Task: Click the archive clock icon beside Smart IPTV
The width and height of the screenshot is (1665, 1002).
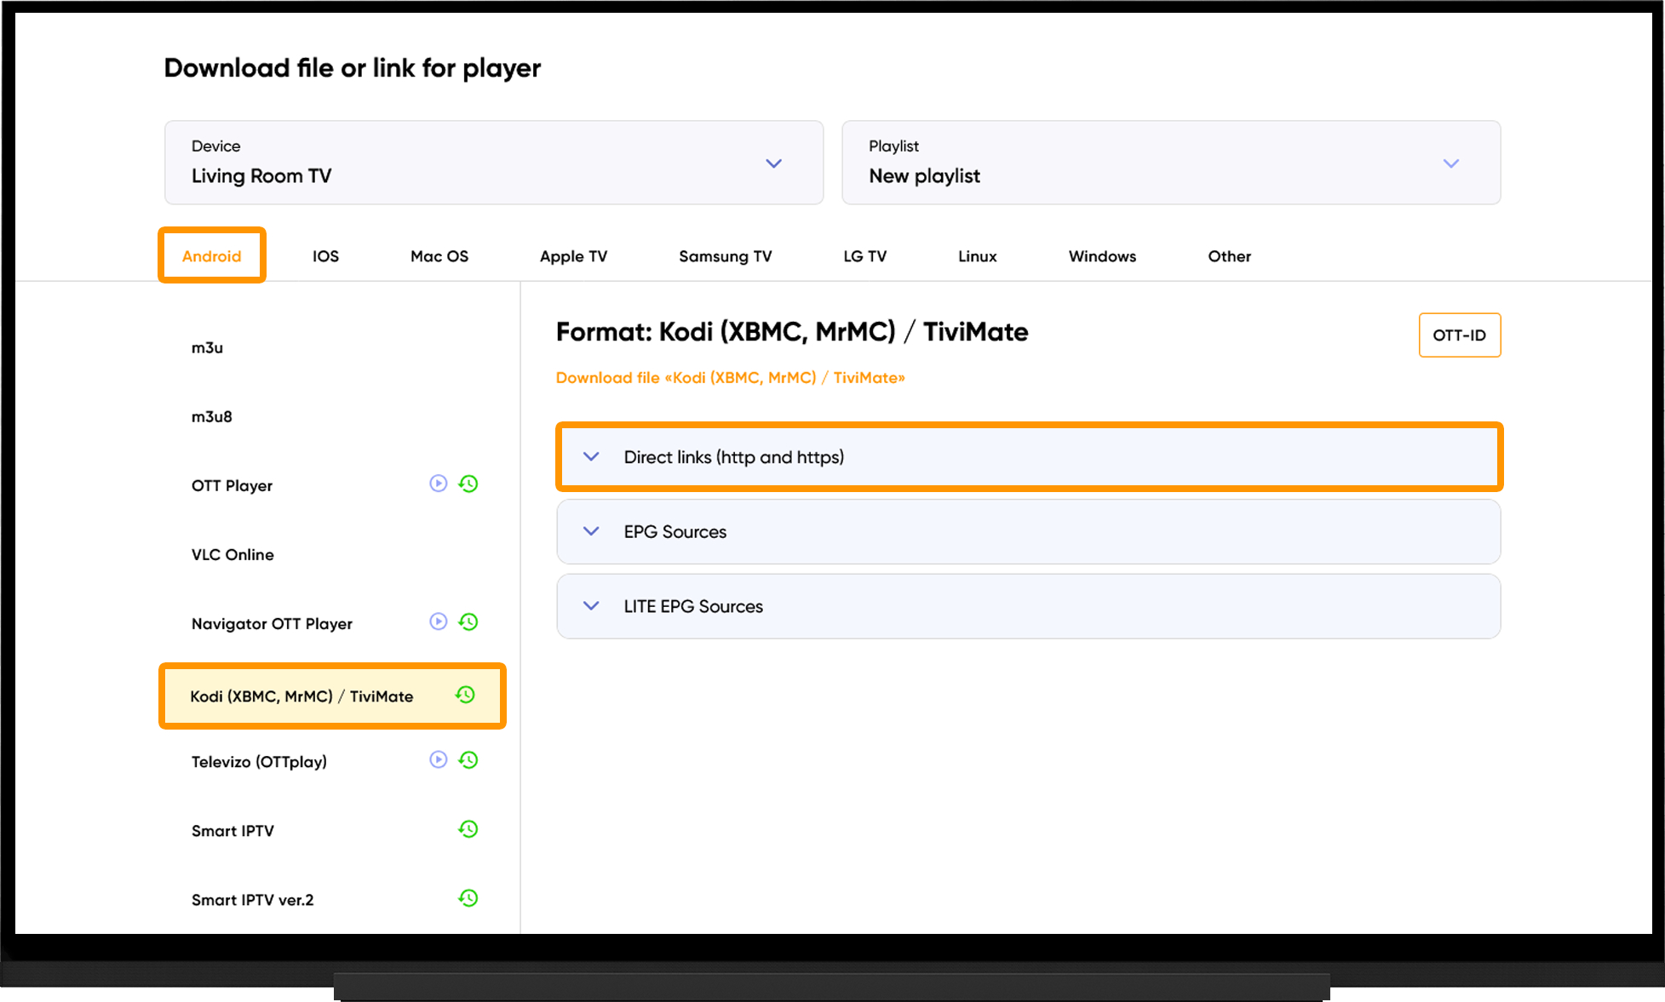Action: (468, 828)
